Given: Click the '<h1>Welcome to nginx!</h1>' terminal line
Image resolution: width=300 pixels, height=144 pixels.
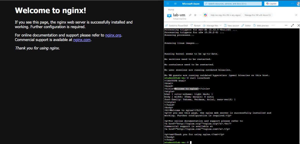Looking at the screenshot, I should coord(183,110).
